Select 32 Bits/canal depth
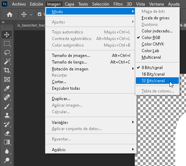Viewport: 186px width, 166px height. [x=157, y=81]
